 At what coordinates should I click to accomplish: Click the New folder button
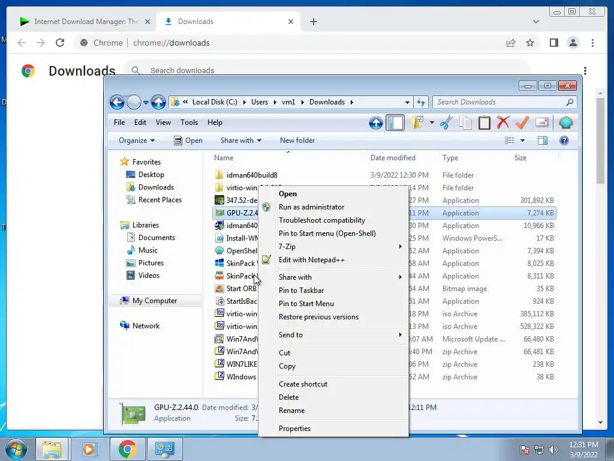point(297,140)
